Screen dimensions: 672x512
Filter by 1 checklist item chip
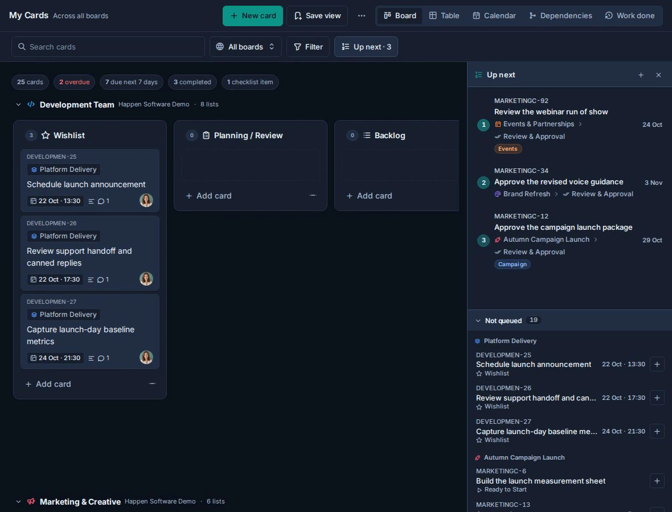point(250,82)
